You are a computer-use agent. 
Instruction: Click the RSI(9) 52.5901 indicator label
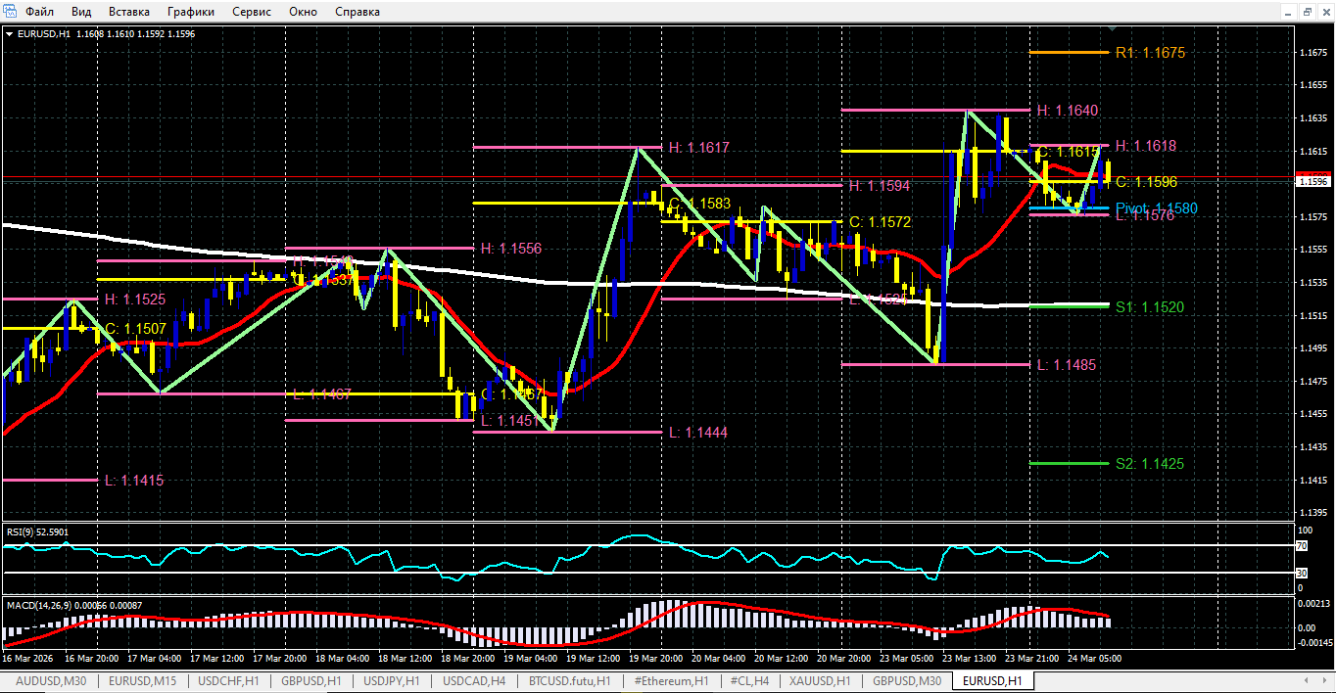click(x=38, y=531)
